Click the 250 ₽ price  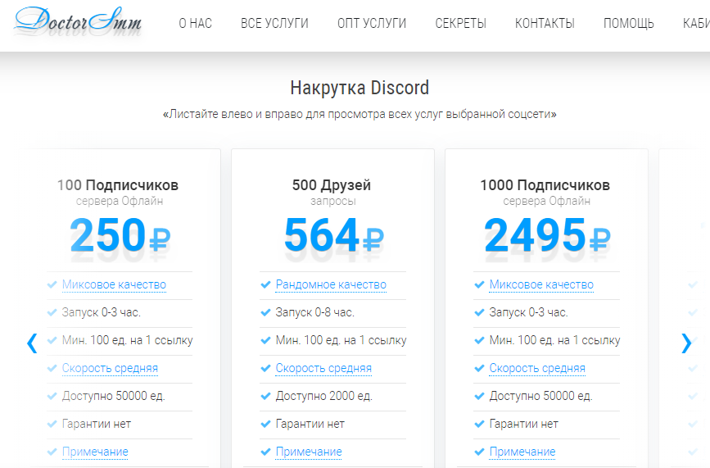pos(120,234)
